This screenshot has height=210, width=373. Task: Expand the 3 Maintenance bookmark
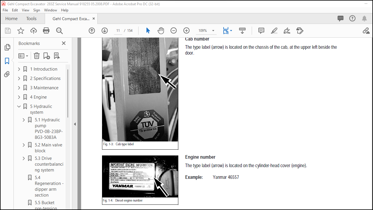(x=19, y=88)
